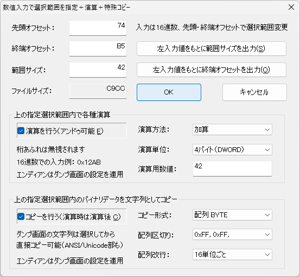
Task: Open the 演算方法 dropdown
Action: [232, 130]
